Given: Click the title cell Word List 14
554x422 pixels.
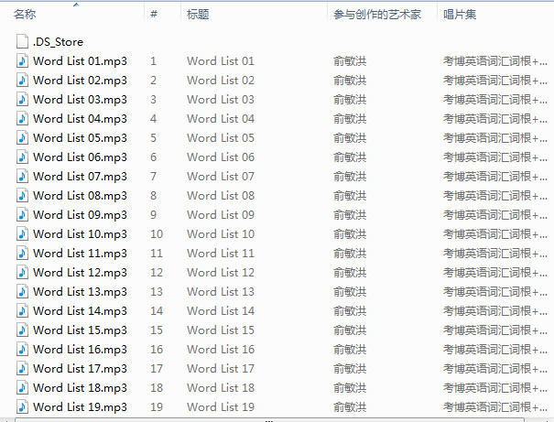Looking at the screenshot, I should pos(221,310).
